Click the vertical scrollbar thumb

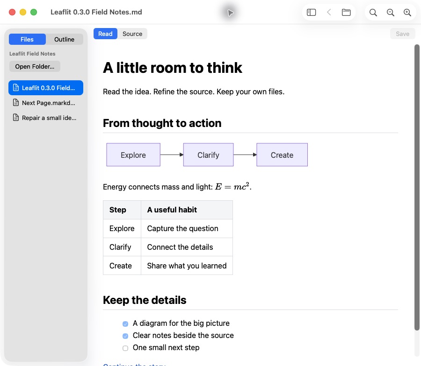click(x=417, y=188)
